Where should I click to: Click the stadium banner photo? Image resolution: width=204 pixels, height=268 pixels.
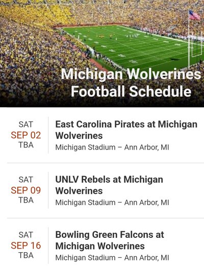[x=102, y=54]
